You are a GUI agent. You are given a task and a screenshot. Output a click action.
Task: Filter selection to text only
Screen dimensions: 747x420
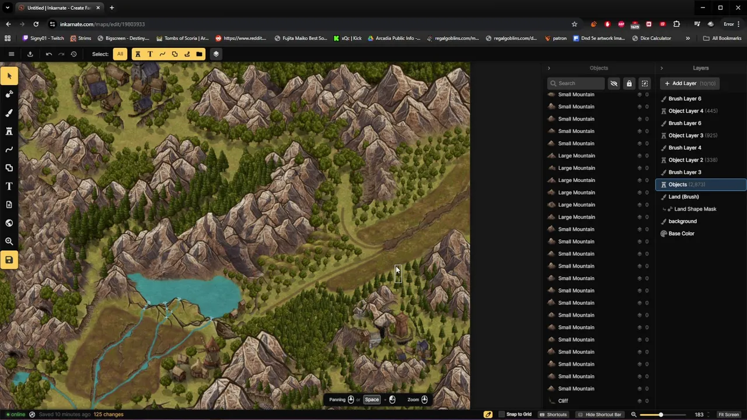150,54
